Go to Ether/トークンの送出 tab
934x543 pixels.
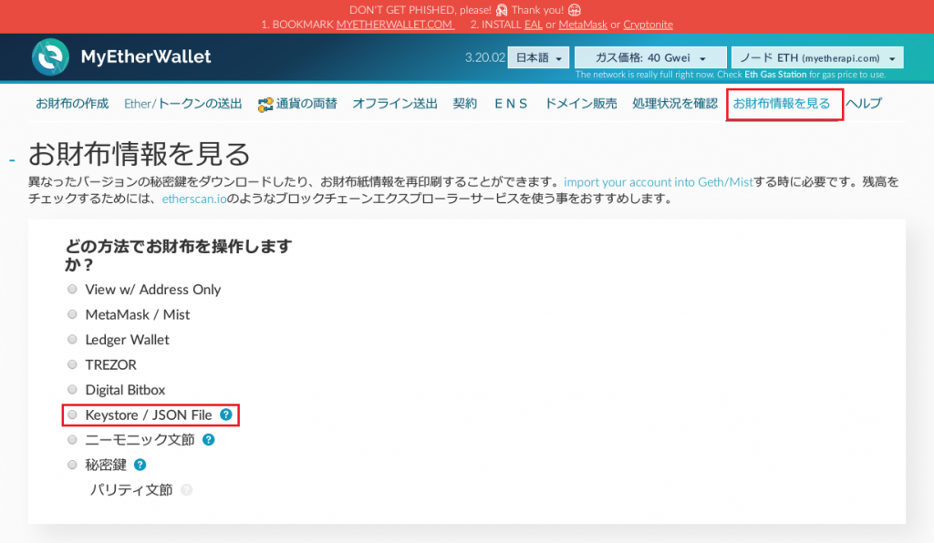click(182, 104)
